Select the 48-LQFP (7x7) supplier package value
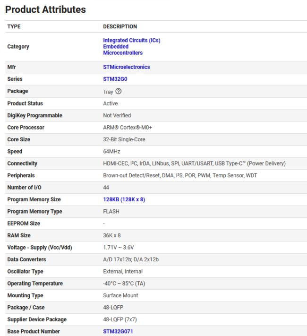307x336 pixels. tap(119, 319)
